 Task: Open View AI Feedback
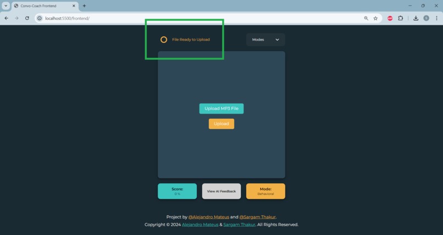[221, 191]
